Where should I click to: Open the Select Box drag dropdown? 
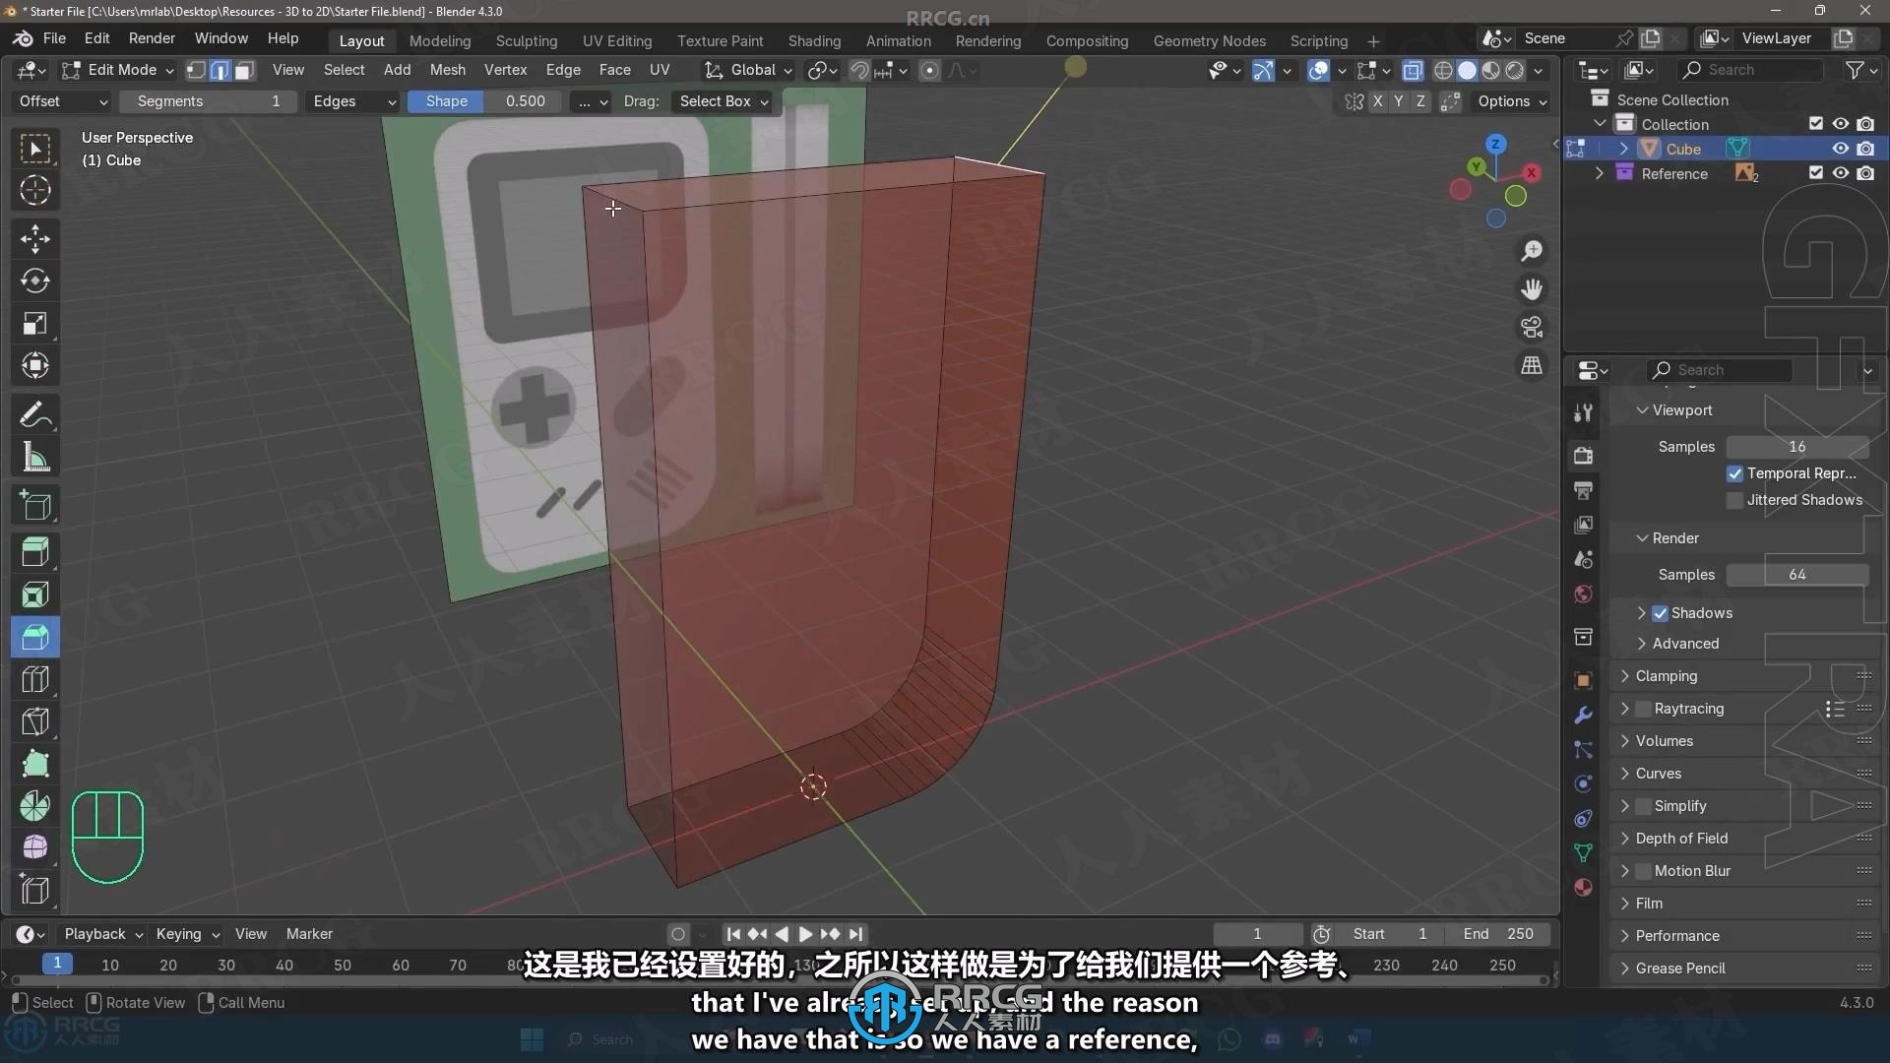coord(724,101)
